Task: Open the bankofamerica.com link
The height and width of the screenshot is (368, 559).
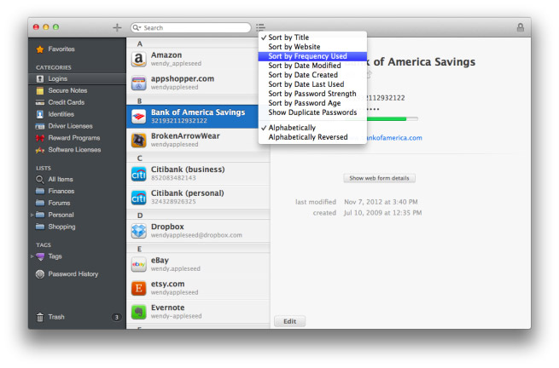Action: coord(394,138)
